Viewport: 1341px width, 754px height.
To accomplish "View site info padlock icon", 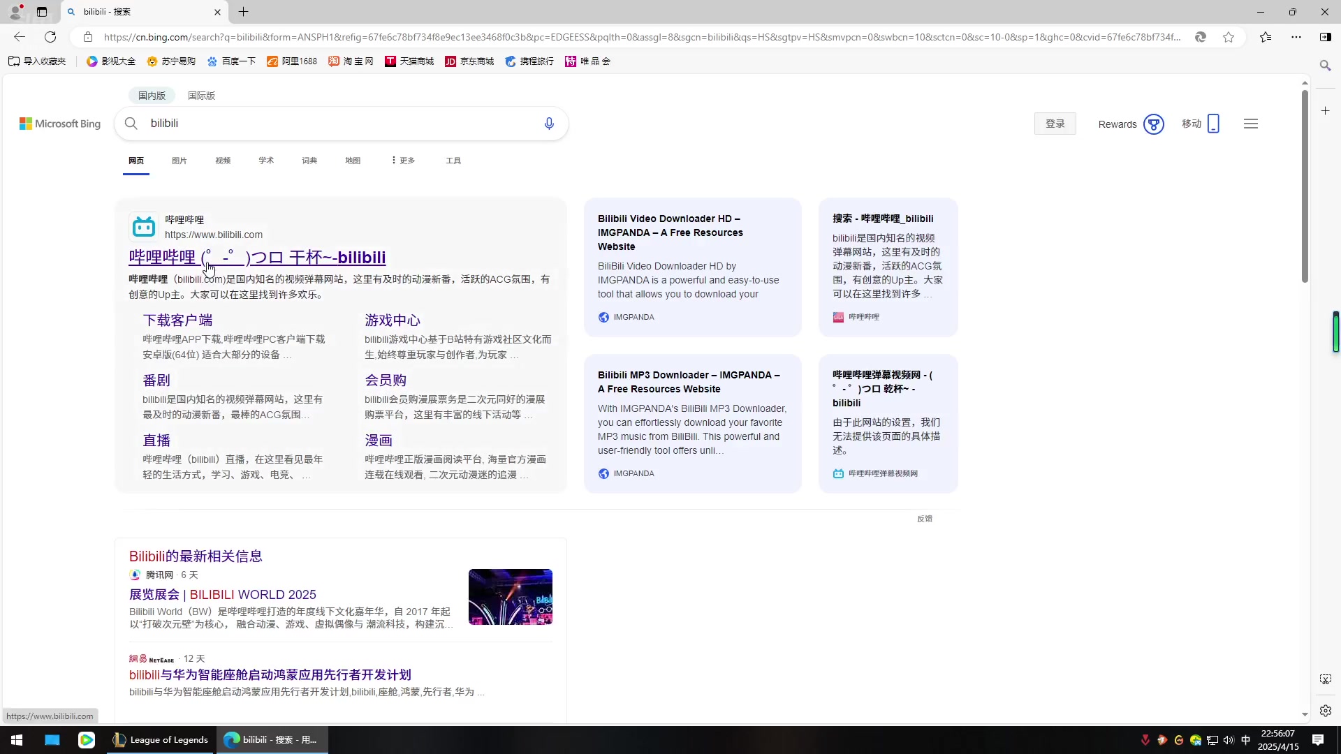I will tap(87, 37).
